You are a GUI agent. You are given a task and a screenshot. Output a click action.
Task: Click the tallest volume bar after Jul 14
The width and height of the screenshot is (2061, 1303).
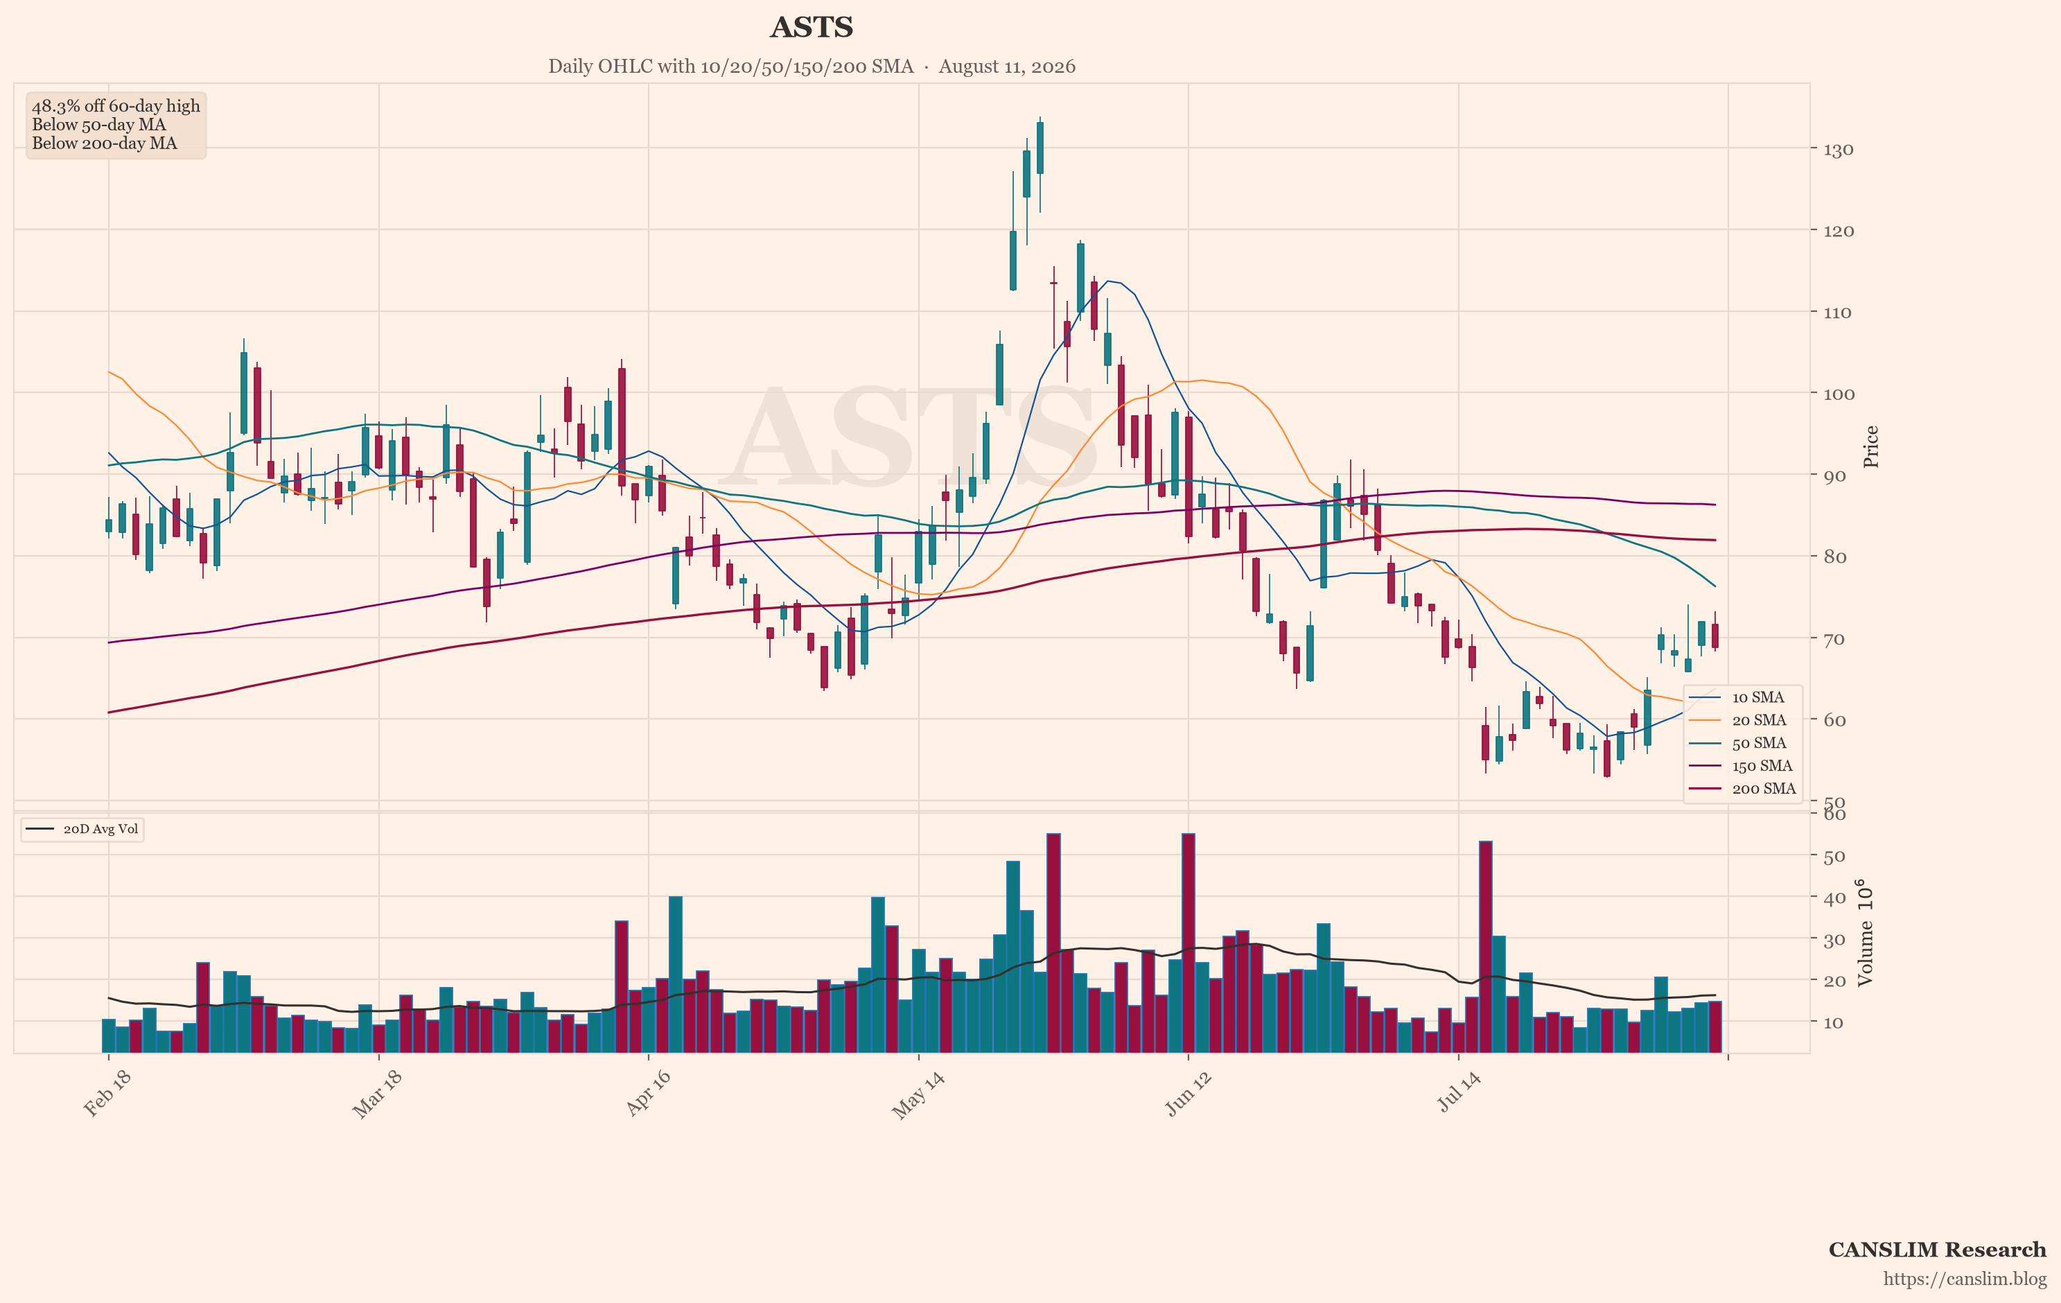point(1486,947)
